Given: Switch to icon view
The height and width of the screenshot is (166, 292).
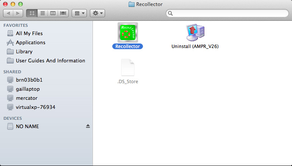Looking at the screenshot, I should (32, 13).
